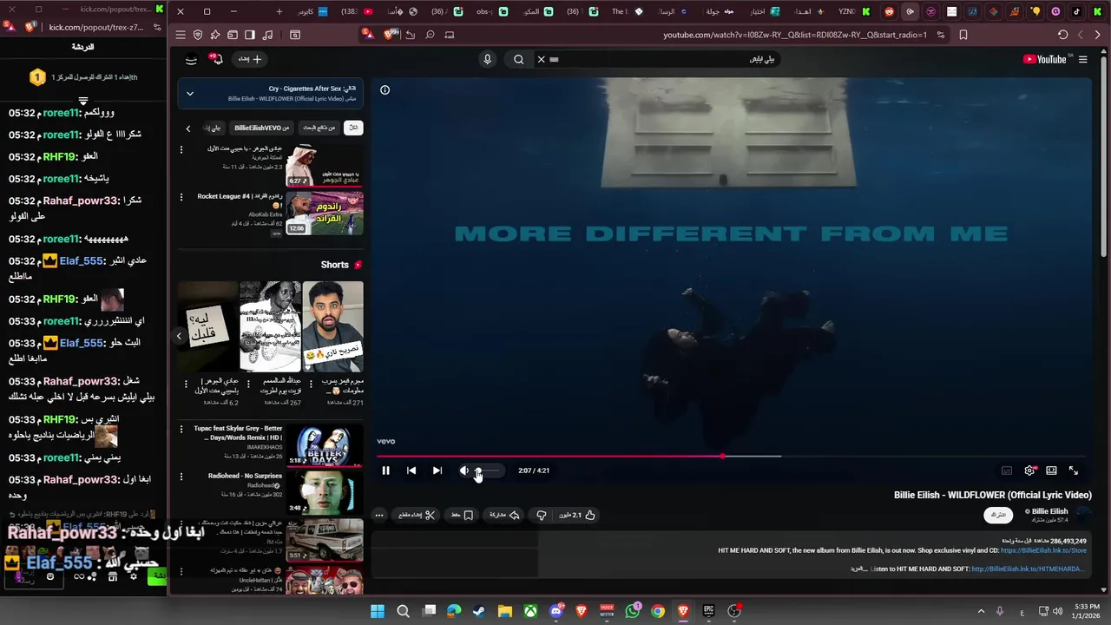This screenshot has height=625, width=1111.
Task: Pause the video with the pause button
Action: coord(385,470)
